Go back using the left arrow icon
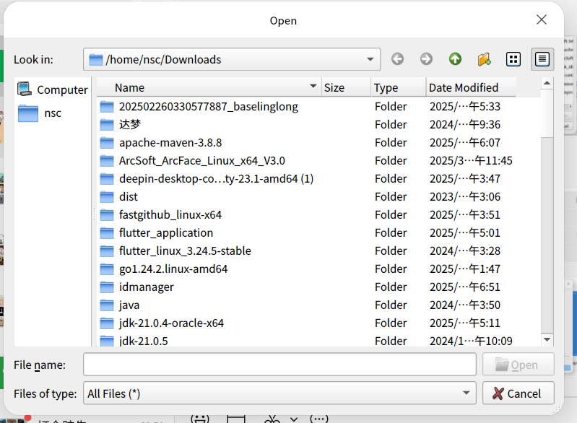 point(397,59)
